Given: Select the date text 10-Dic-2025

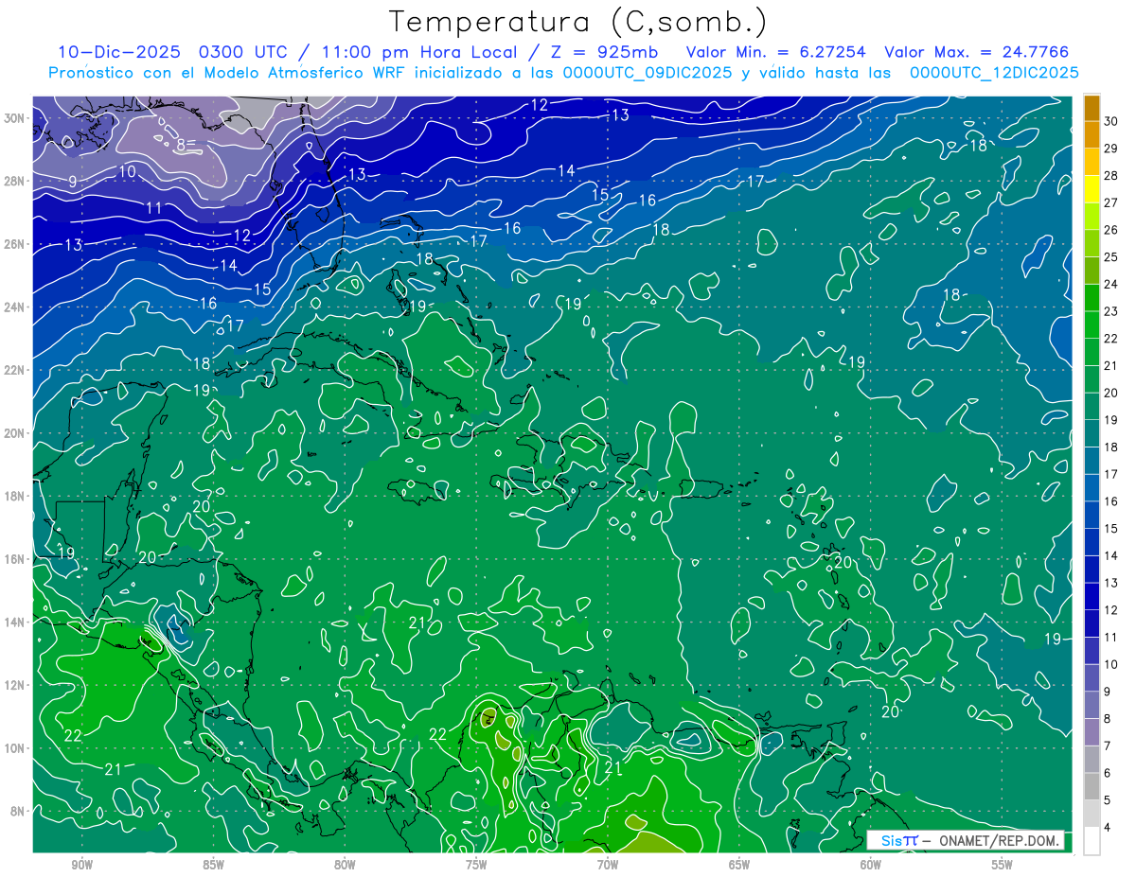Looking at the screenshot, I should click(120, 52).
